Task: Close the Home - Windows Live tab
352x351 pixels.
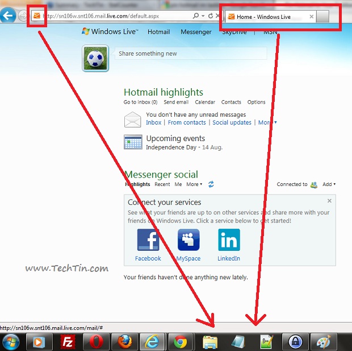Action: point(311,16)
